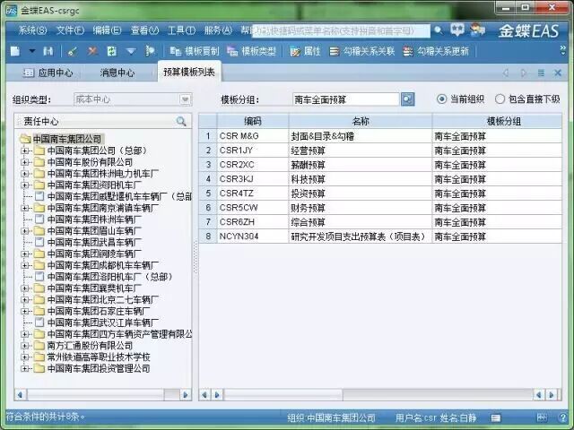Image resolution: width=574 pixels, height=430 pixels.
Task: Close the current tab with X icon
Action: (x=558, y=73)
